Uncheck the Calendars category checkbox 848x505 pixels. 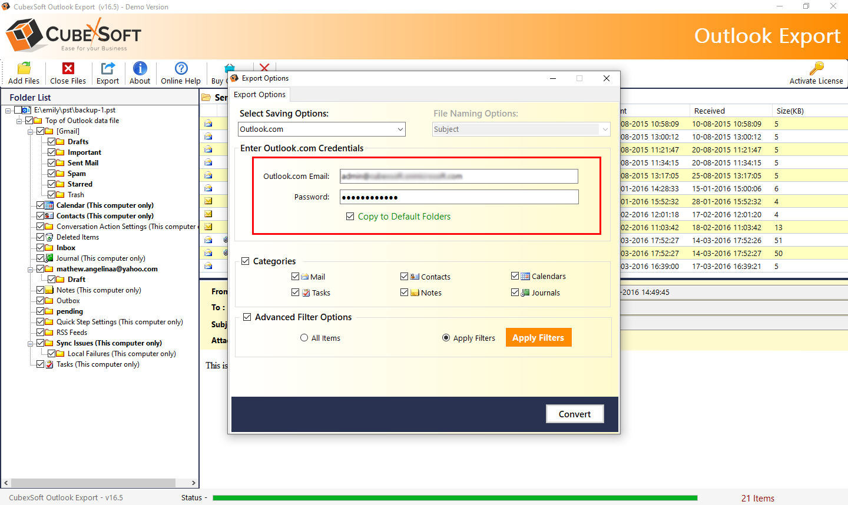[515, 276]
